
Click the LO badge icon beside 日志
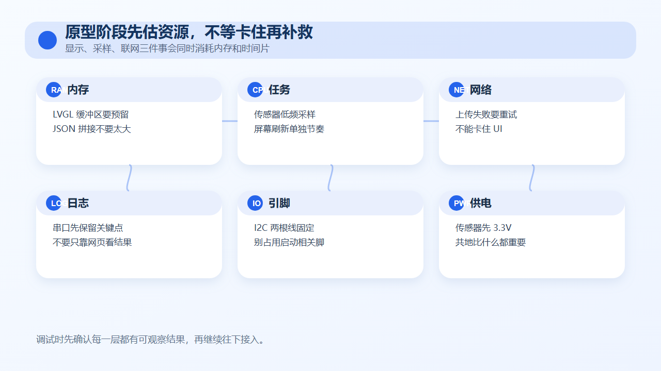click(54, 203)
